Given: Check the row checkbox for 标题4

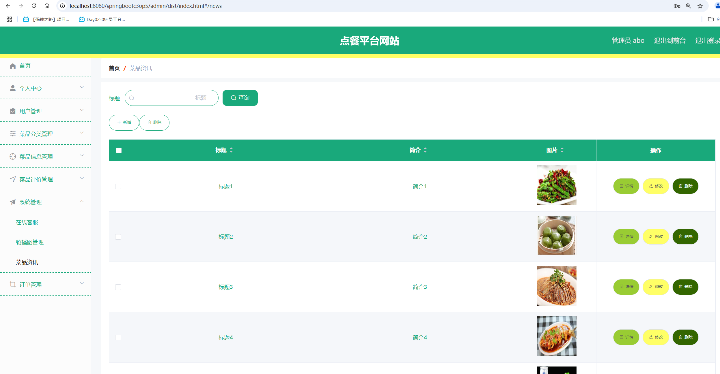Looking at the screenshot, I should (x=118, y=337).
